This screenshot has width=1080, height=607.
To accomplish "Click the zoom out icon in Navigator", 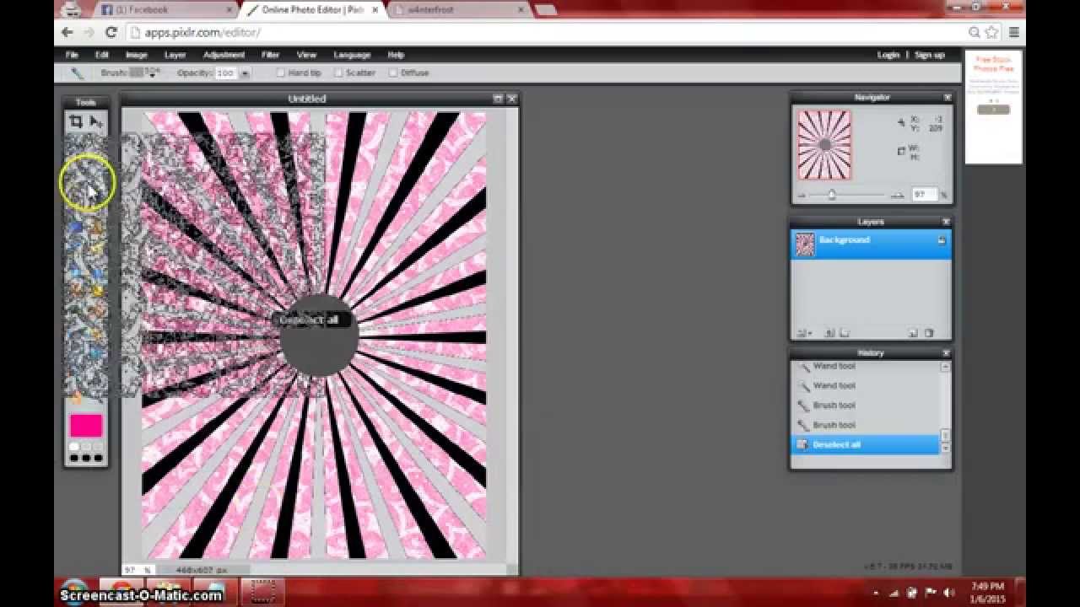I will click(802, 196).
